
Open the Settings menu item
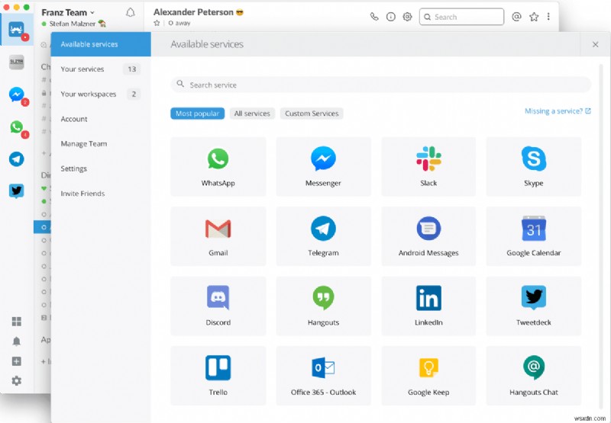pos(101,168)
